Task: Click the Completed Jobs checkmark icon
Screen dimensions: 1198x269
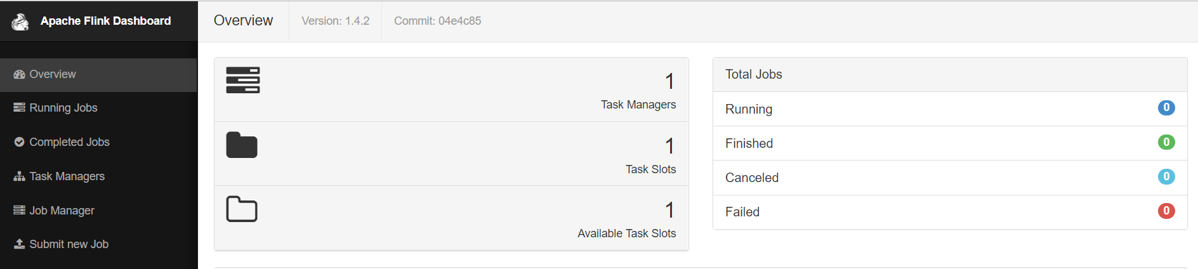Action: tap(19, 142)
